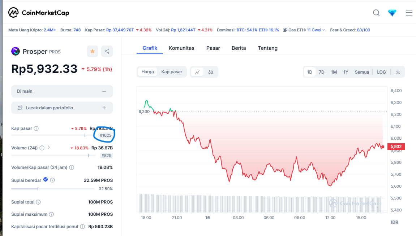Click the Rp 36.67B volume value

(x=102, y=148)
